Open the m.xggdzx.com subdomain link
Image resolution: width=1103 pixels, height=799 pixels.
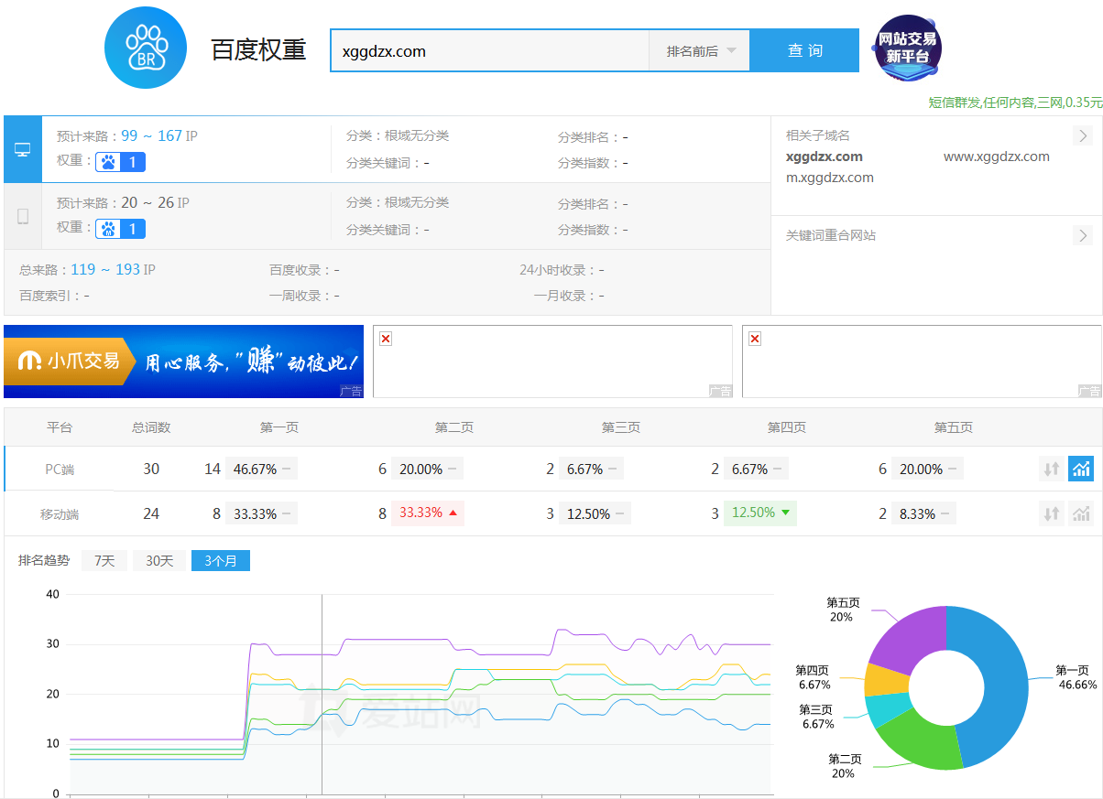coord(830,178)
